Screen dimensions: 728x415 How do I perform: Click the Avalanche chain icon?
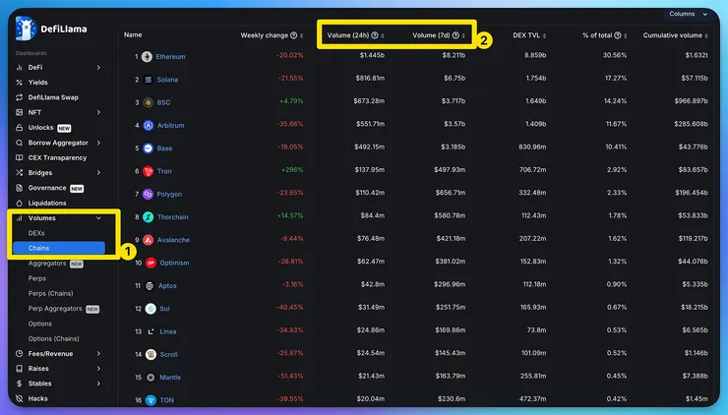click(x=149, y=240)
